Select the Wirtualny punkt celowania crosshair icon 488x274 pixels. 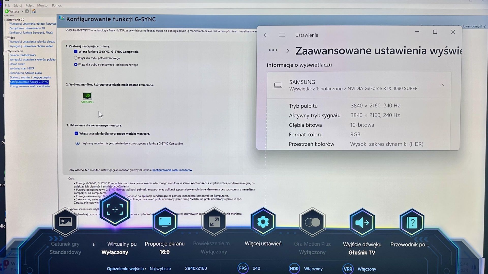point(115,209)
